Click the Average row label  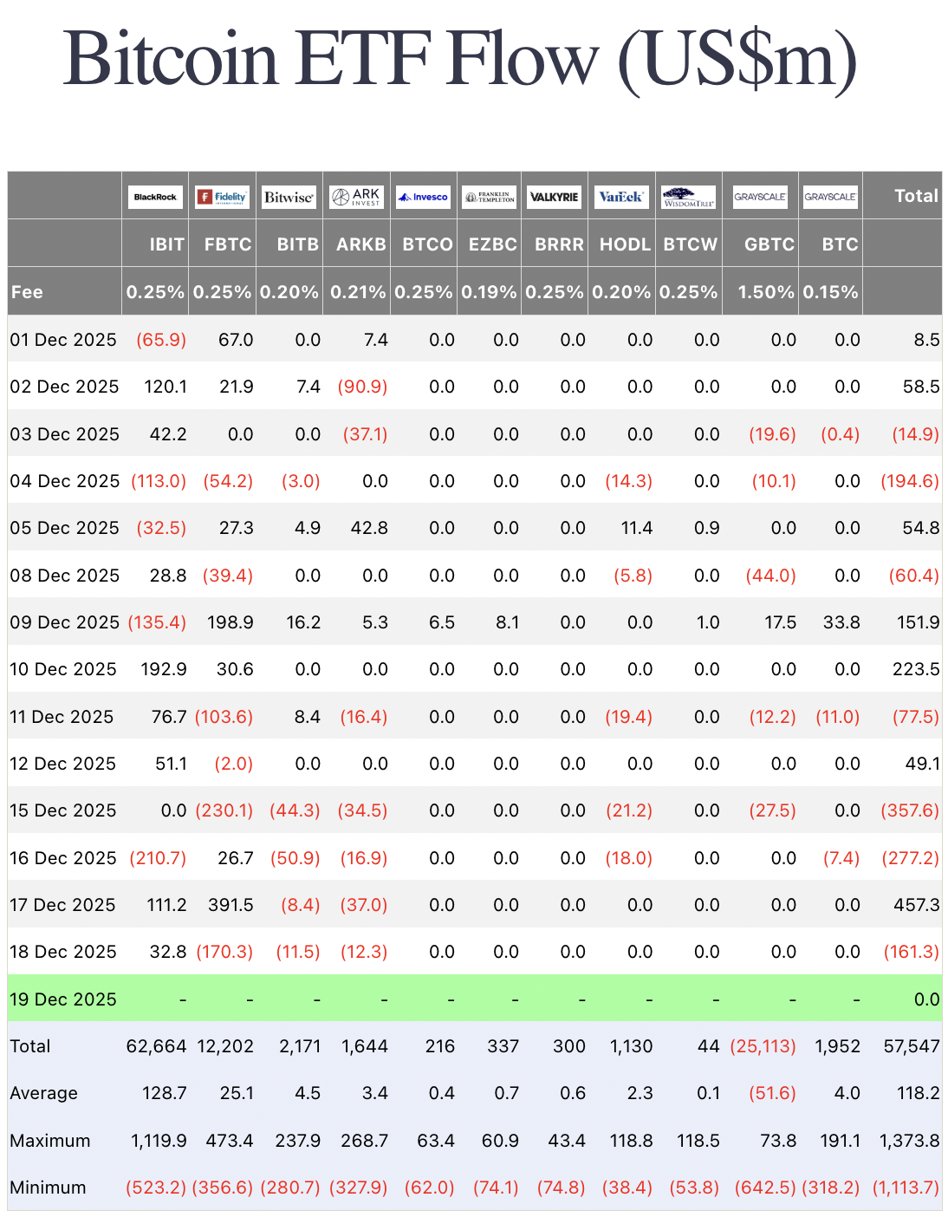coord(43,1093)
